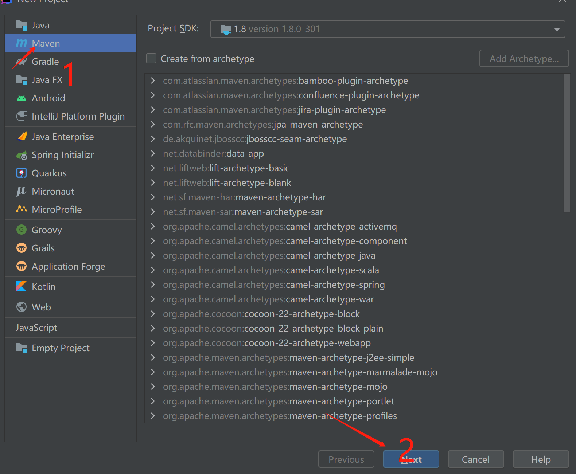This screenshot has height=474, width=576.
Task: Choose Spring Initializr project type label
Action: pos(63,155)
